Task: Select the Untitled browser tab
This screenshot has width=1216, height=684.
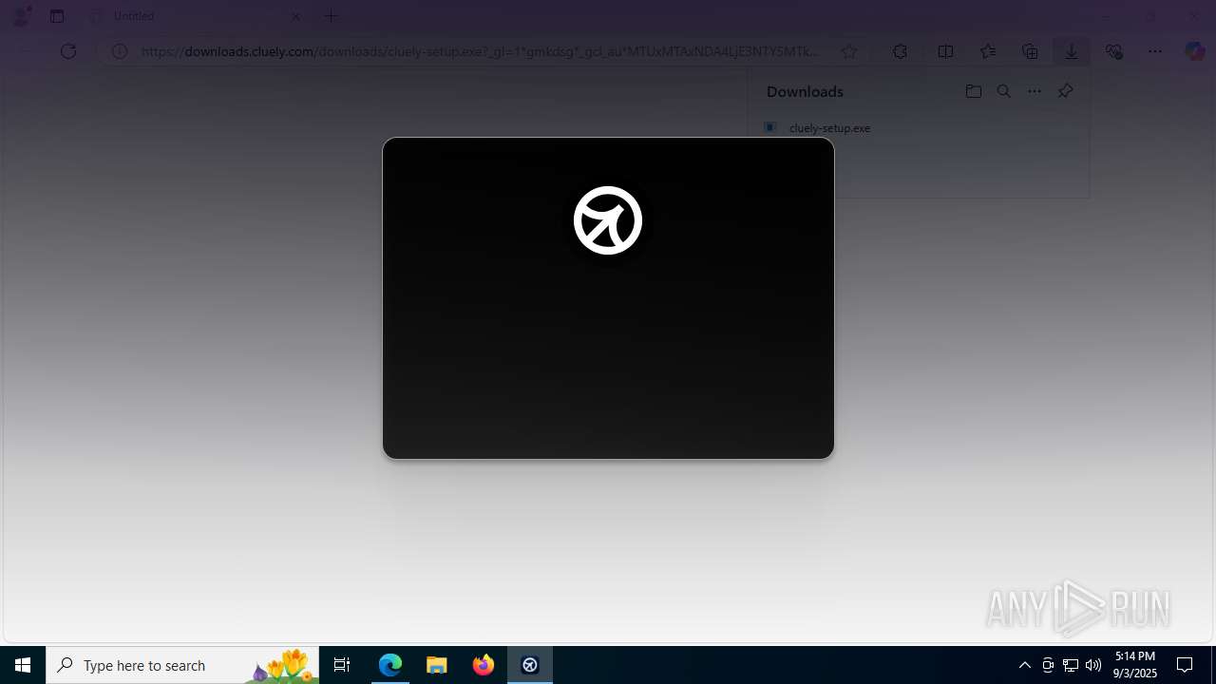Action: 195,16
